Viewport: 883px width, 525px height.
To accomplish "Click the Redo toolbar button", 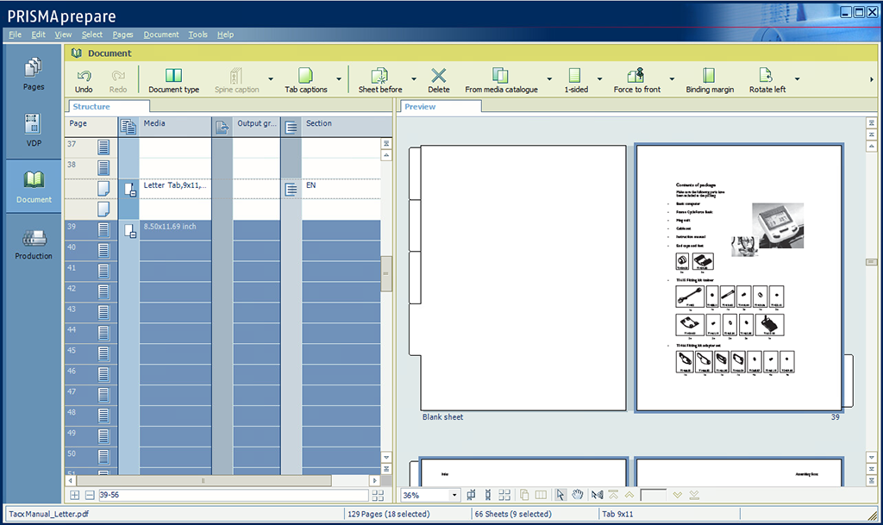I will click(x=117, y=80).
